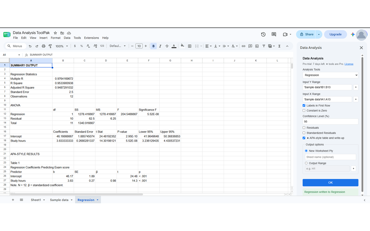Viewport: 370px width, 231px height.
Task: Open the License link
Action: point(349,64)
